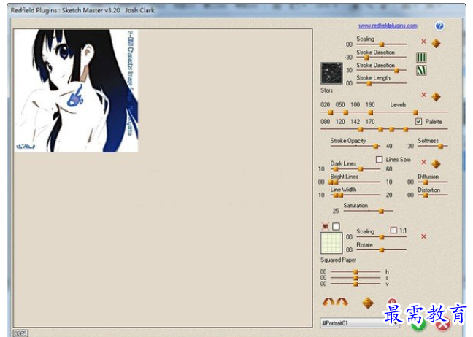Click the value 'v' slider handle
The width and height of the screenshot is (473, 337).
click(355, 284)
